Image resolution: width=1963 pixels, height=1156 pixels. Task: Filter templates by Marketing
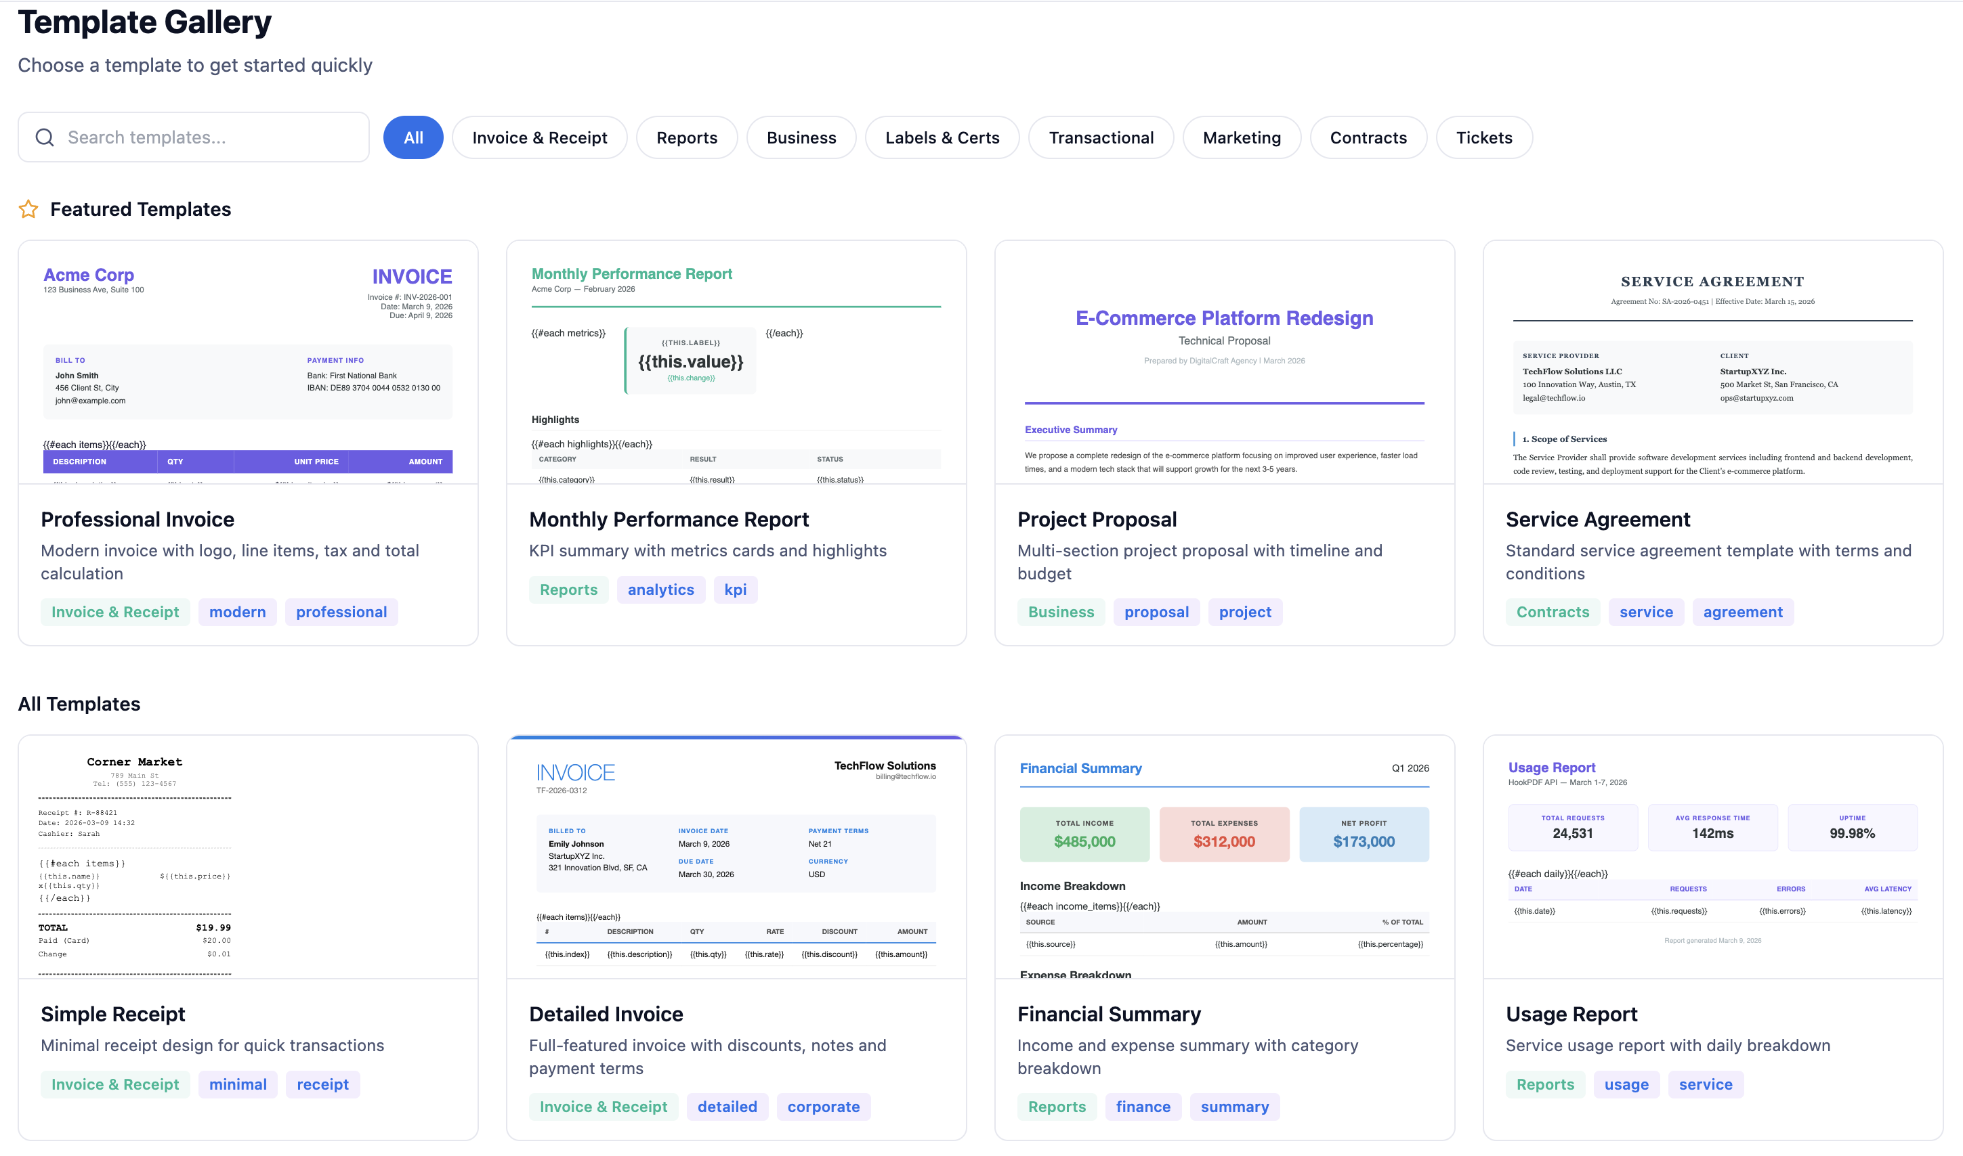pos(1241,138)
